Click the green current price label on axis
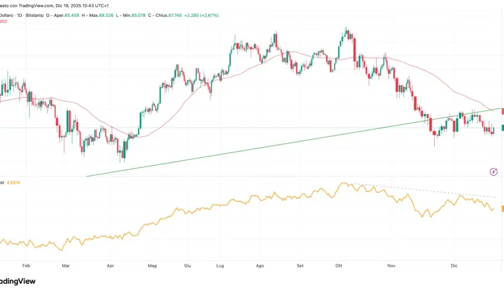Viewport: 504px width, 292px height. (502, 128)
